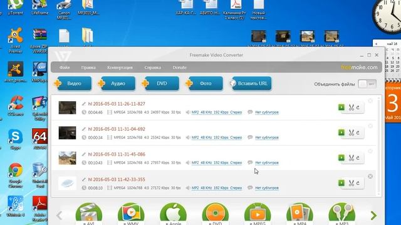Open Avast Premier desktop shortcut

click(x=15, y=41)
